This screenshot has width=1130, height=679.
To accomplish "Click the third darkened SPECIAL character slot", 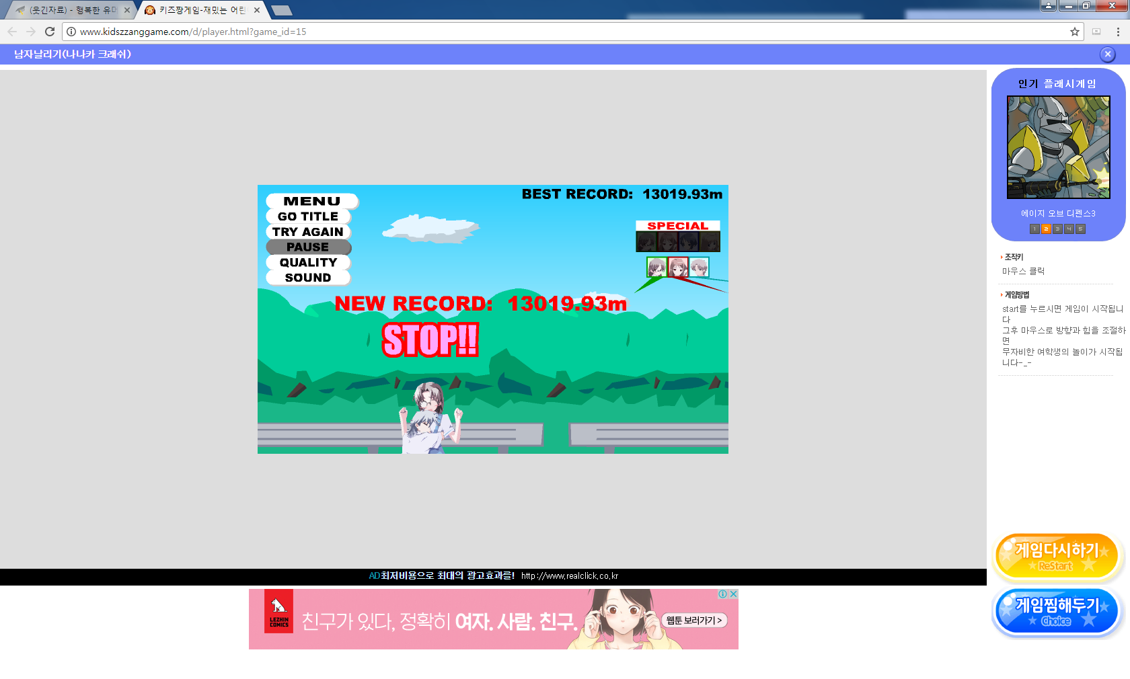I will coord(689,241).
